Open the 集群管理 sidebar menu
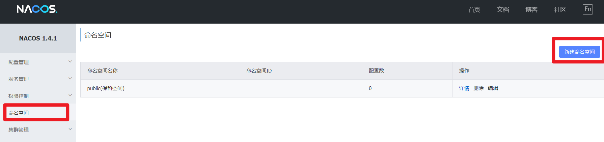 tap(19, 130)
